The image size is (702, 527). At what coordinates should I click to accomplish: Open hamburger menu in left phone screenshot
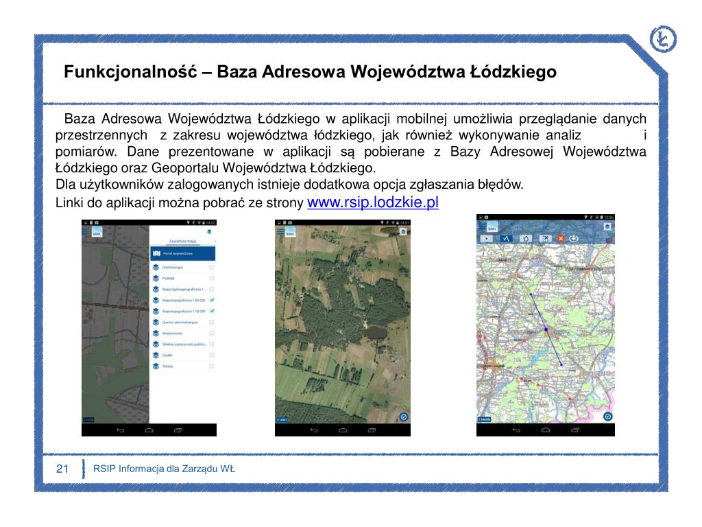click(85, 232)
